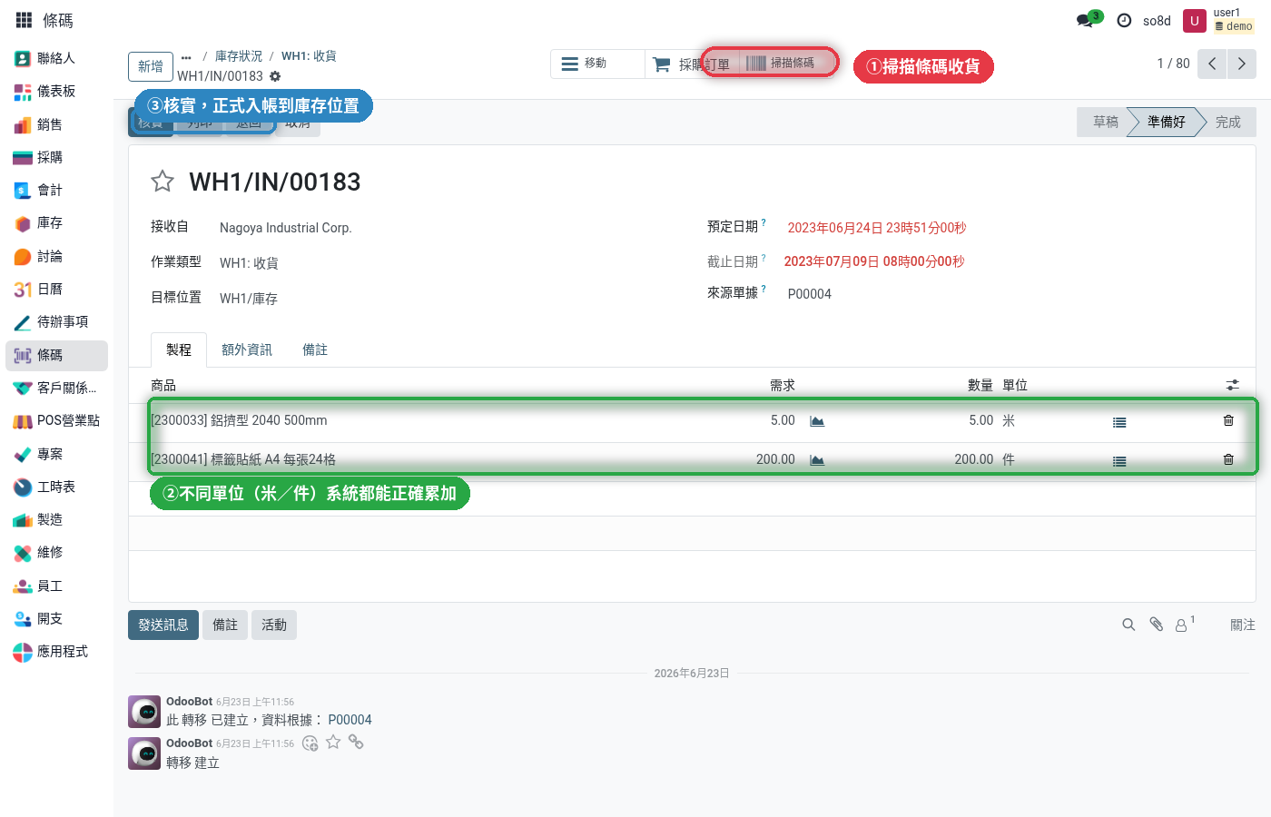Switch to 額外資訊 tab
This screenshot has width=1271, height=817.
(247, 349)
